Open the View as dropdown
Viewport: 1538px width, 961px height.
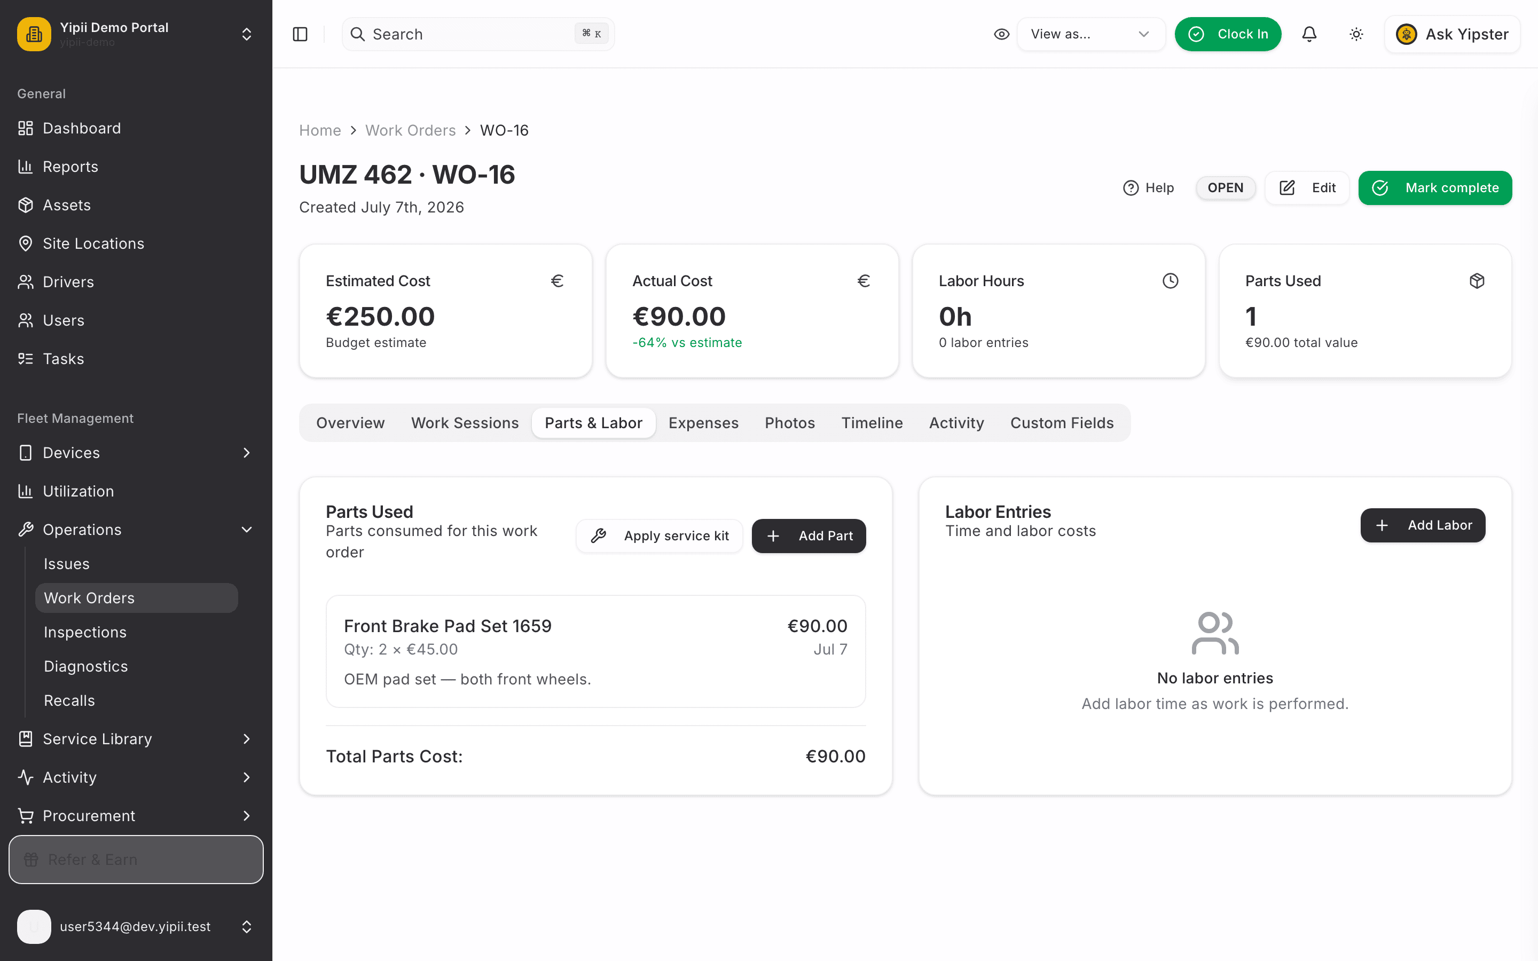(x=1090, y=34)
